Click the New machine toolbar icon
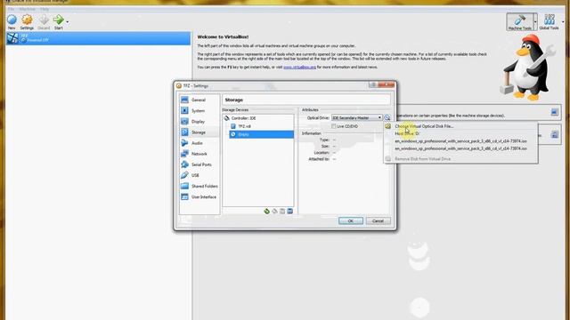This screenshot has width=570, height=320. 12,21
